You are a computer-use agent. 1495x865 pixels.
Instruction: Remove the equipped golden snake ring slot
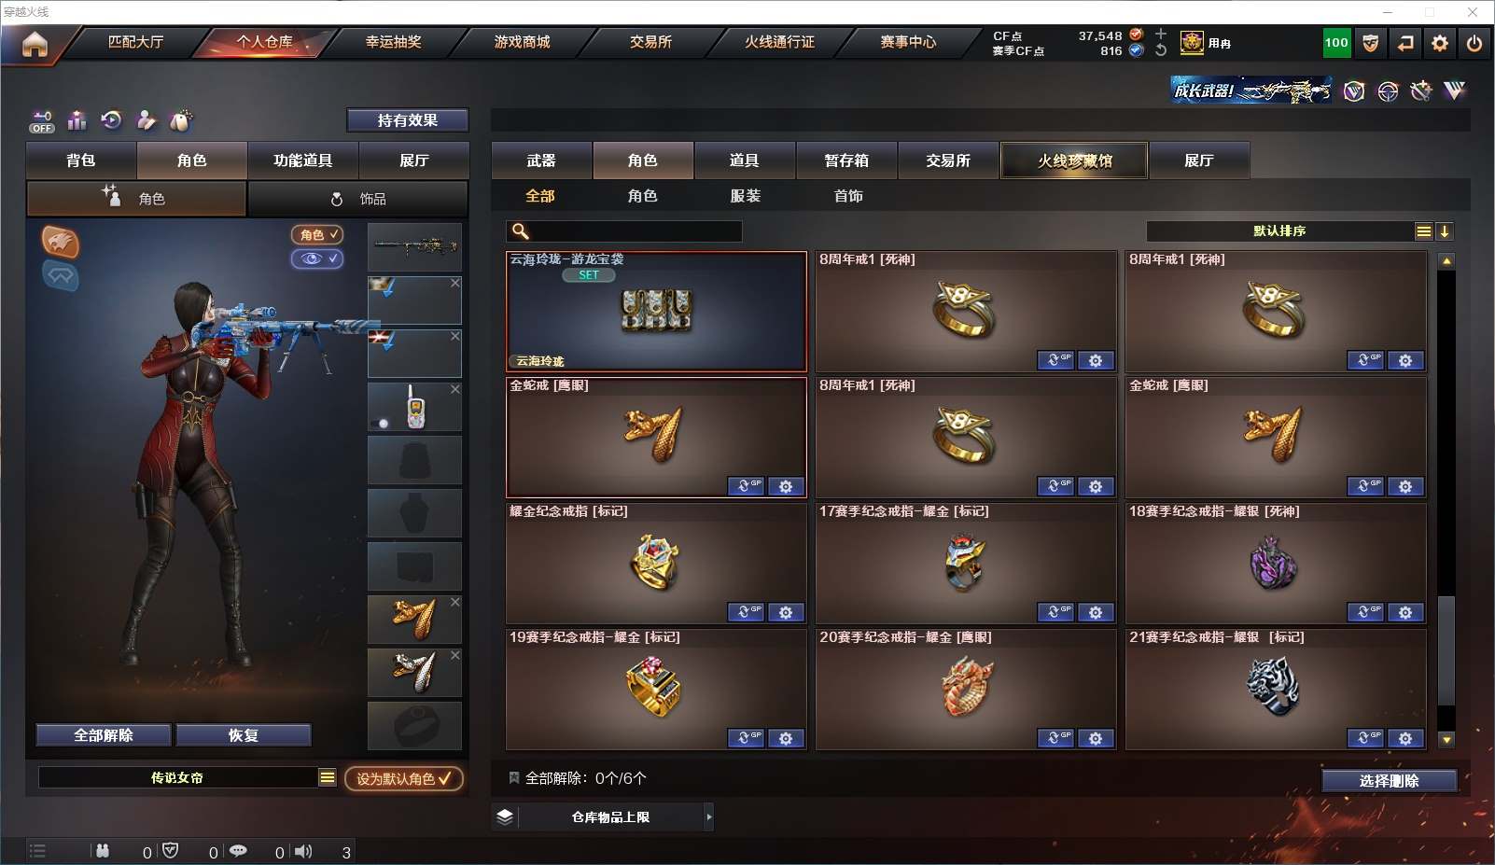tap(455, 602)
